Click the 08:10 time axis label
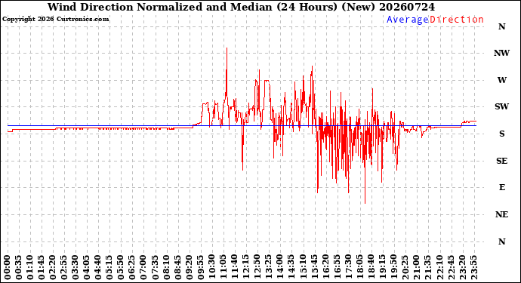The image size is (521, 283). pyautogui.click(x=166, y=267)
